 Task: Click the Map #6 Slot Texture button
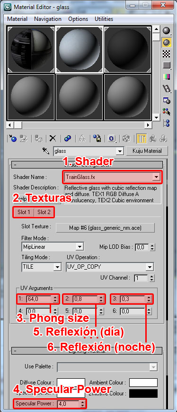(x=105, y=227)
